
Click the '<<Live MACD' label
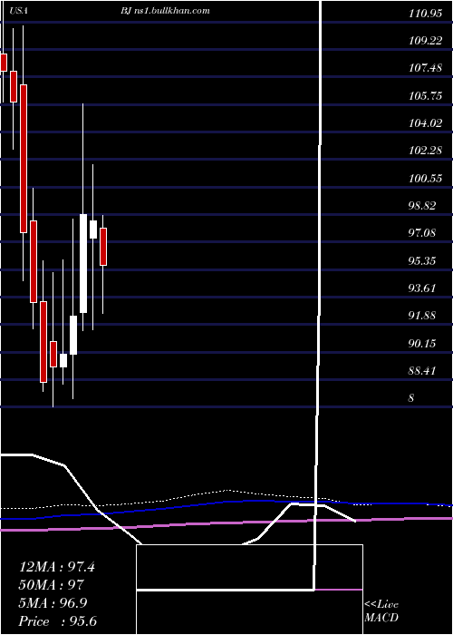click(x=381, y=611)
